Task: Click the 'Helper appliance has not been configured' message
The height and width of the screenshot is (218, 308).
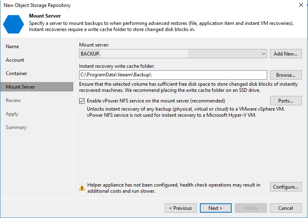Action: [x=174, y=188]
